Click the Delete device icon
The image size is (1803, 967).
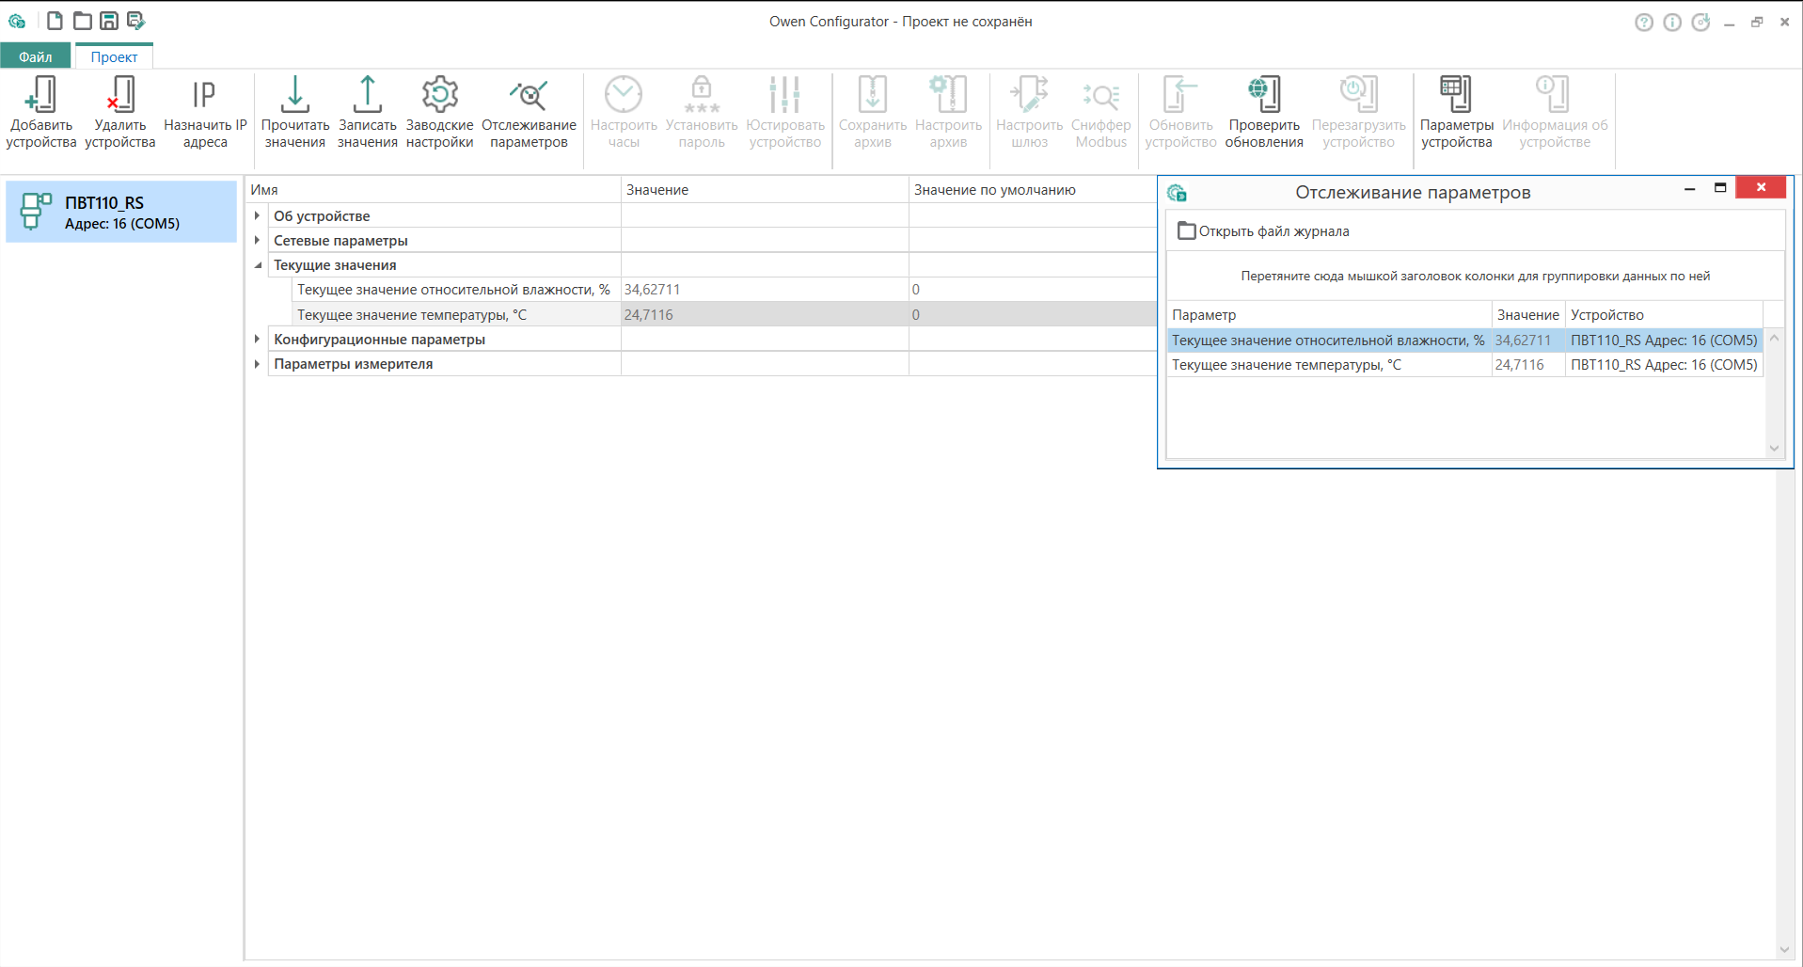click(120, 95)
